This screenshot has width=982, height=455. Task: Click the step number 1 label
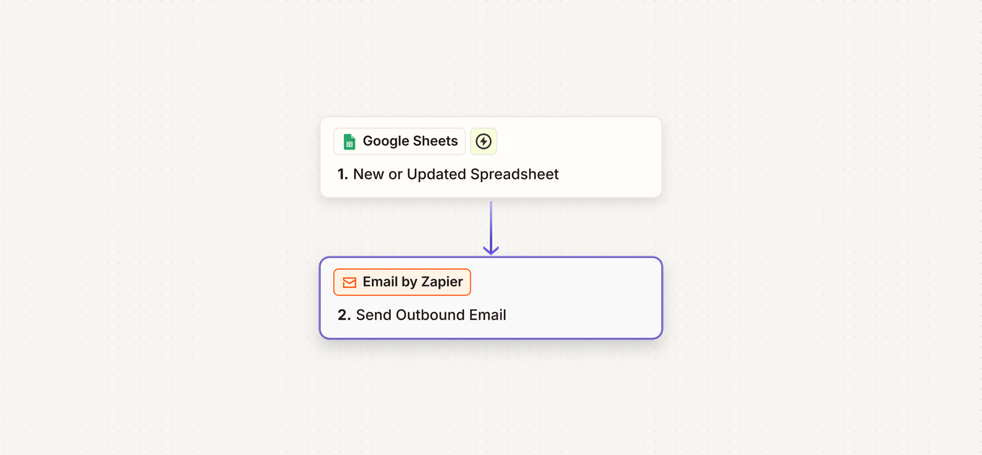click(x=342, y=174)
